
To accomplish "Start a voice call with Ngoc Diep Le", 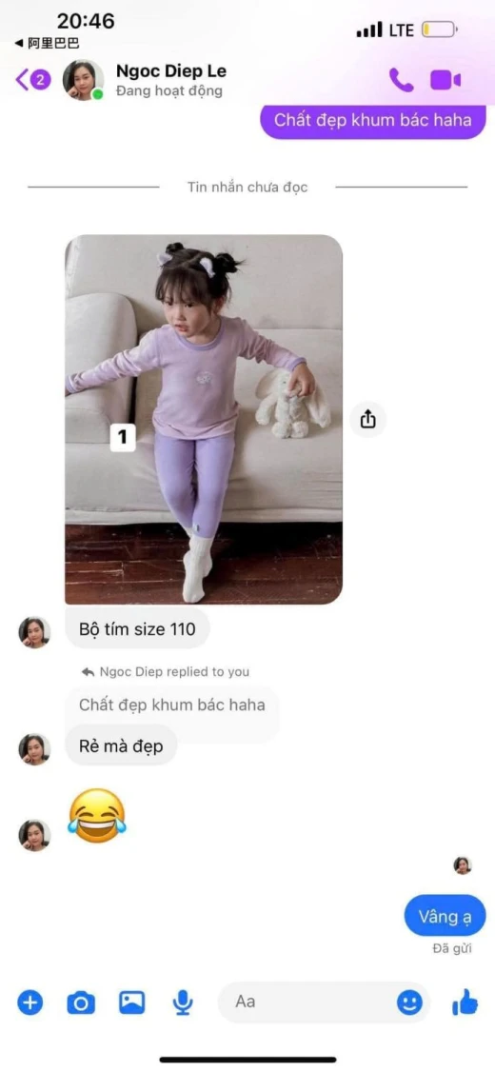I will tap(402, 80).
